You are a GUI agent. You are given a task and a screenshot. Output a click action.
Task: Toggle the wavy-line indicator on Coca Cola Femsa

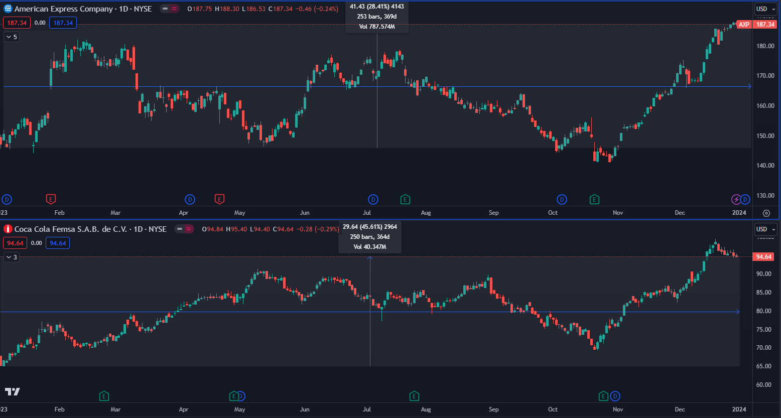[189, 229]
